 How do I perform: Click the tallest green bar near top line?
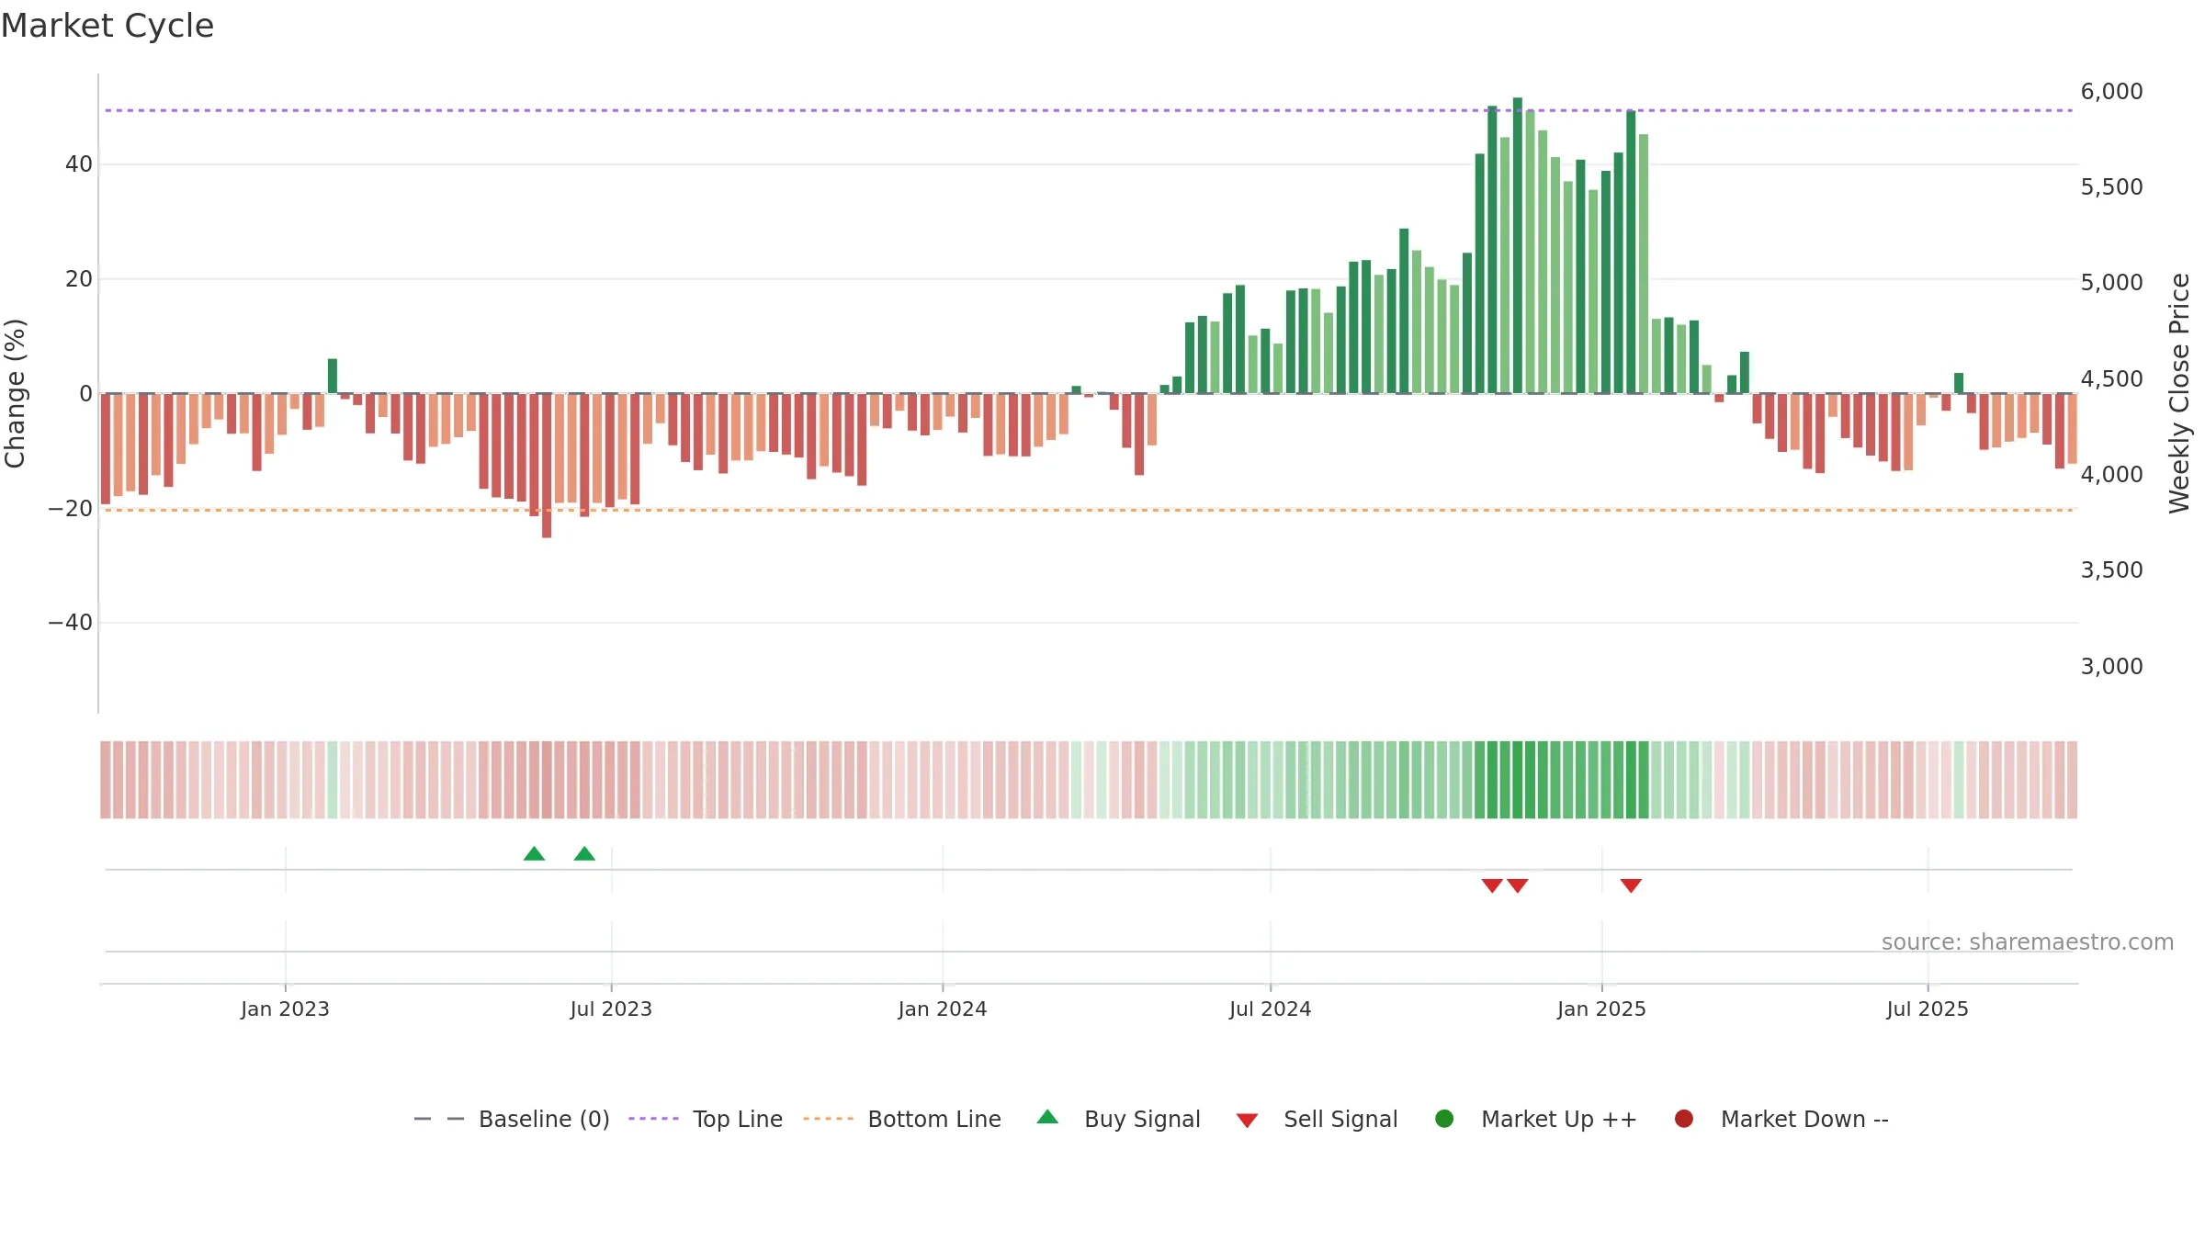[x=1518, y=245]
